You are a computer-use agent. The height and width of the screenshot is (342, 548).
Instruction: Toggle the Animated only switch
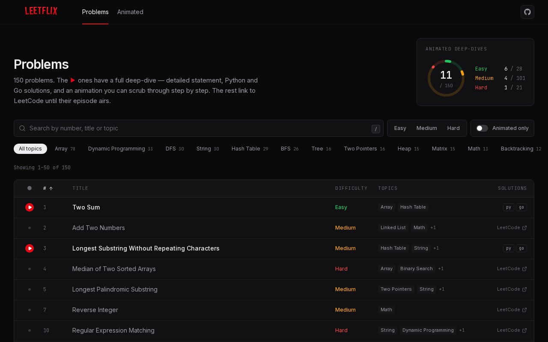482,128
